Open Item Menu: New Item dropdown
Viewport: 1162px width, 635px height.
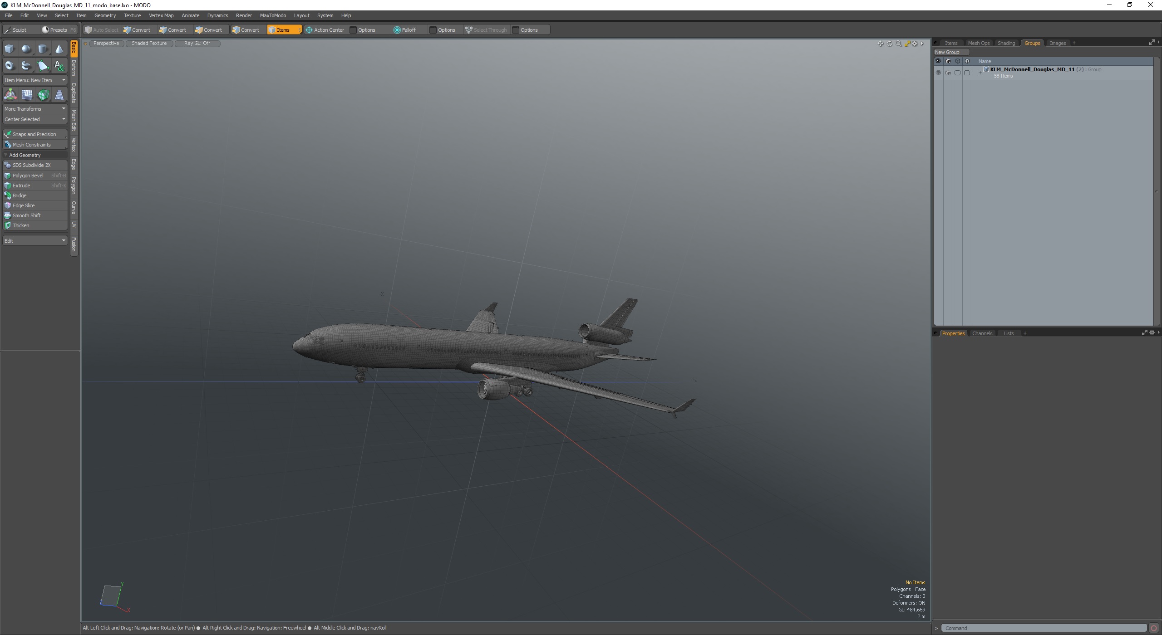[x=35, y=80]
